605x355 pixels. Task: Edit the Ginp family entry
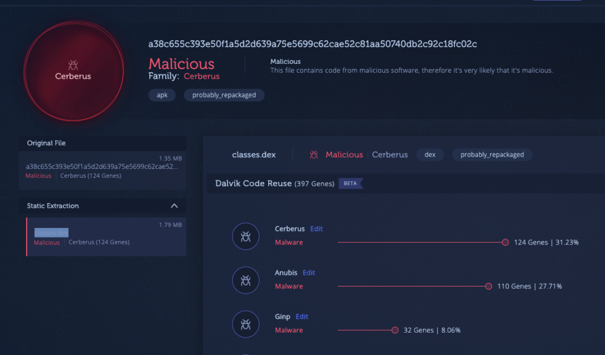click(x=302, y=317)
